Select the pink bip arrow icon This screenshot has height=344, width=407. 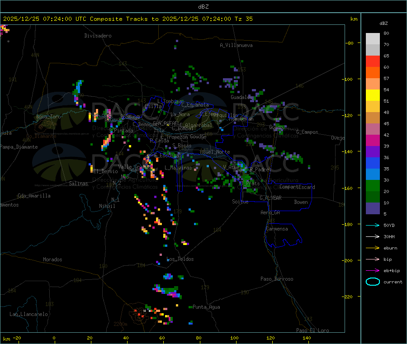[x=372, y=259]
